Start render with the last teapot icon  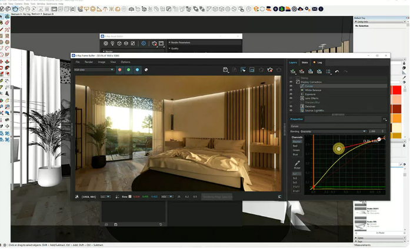point(279,70)
